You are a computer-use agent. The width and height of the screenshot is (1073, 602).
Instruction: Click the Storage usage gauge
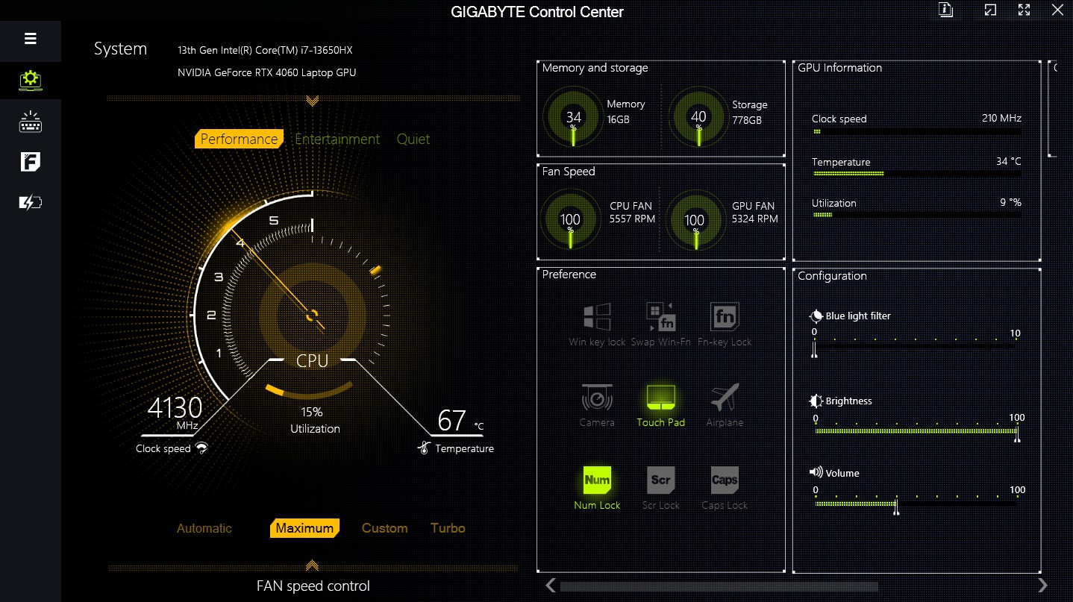point(698,117)
